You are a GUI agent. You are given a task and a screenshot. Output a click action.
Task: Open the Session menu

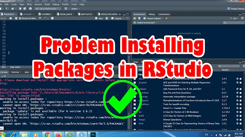[38, 4]
